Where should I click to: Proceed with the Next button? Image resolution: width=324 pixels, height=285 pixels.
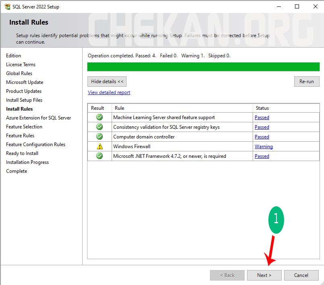[x=264, y=275]
